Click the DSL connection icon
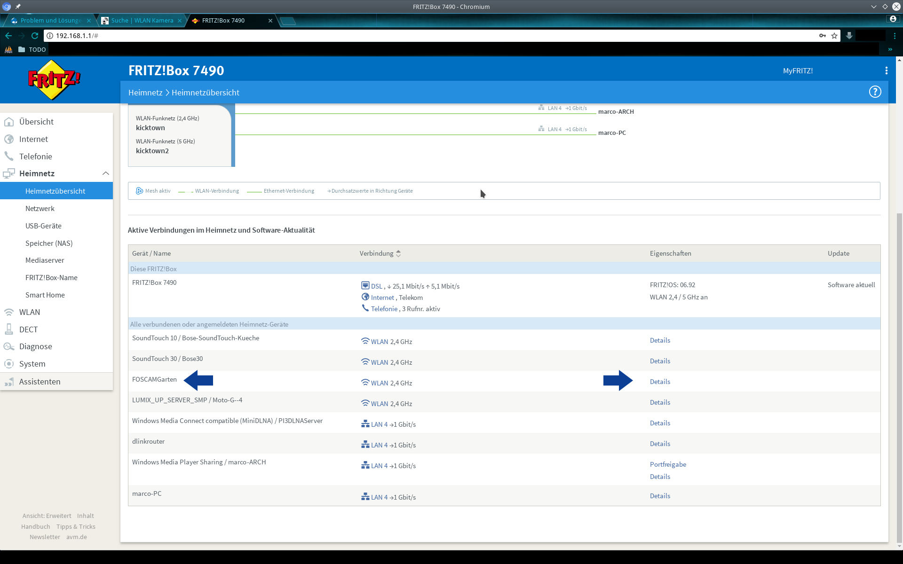 (x=365, y=285)
